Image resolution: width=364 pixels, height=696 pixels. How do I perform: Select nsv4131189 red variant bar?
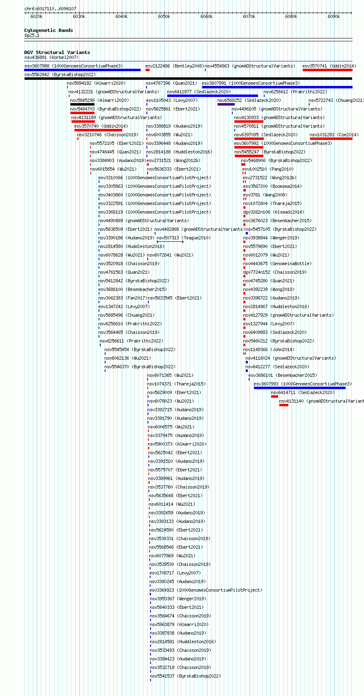(83, 122)
